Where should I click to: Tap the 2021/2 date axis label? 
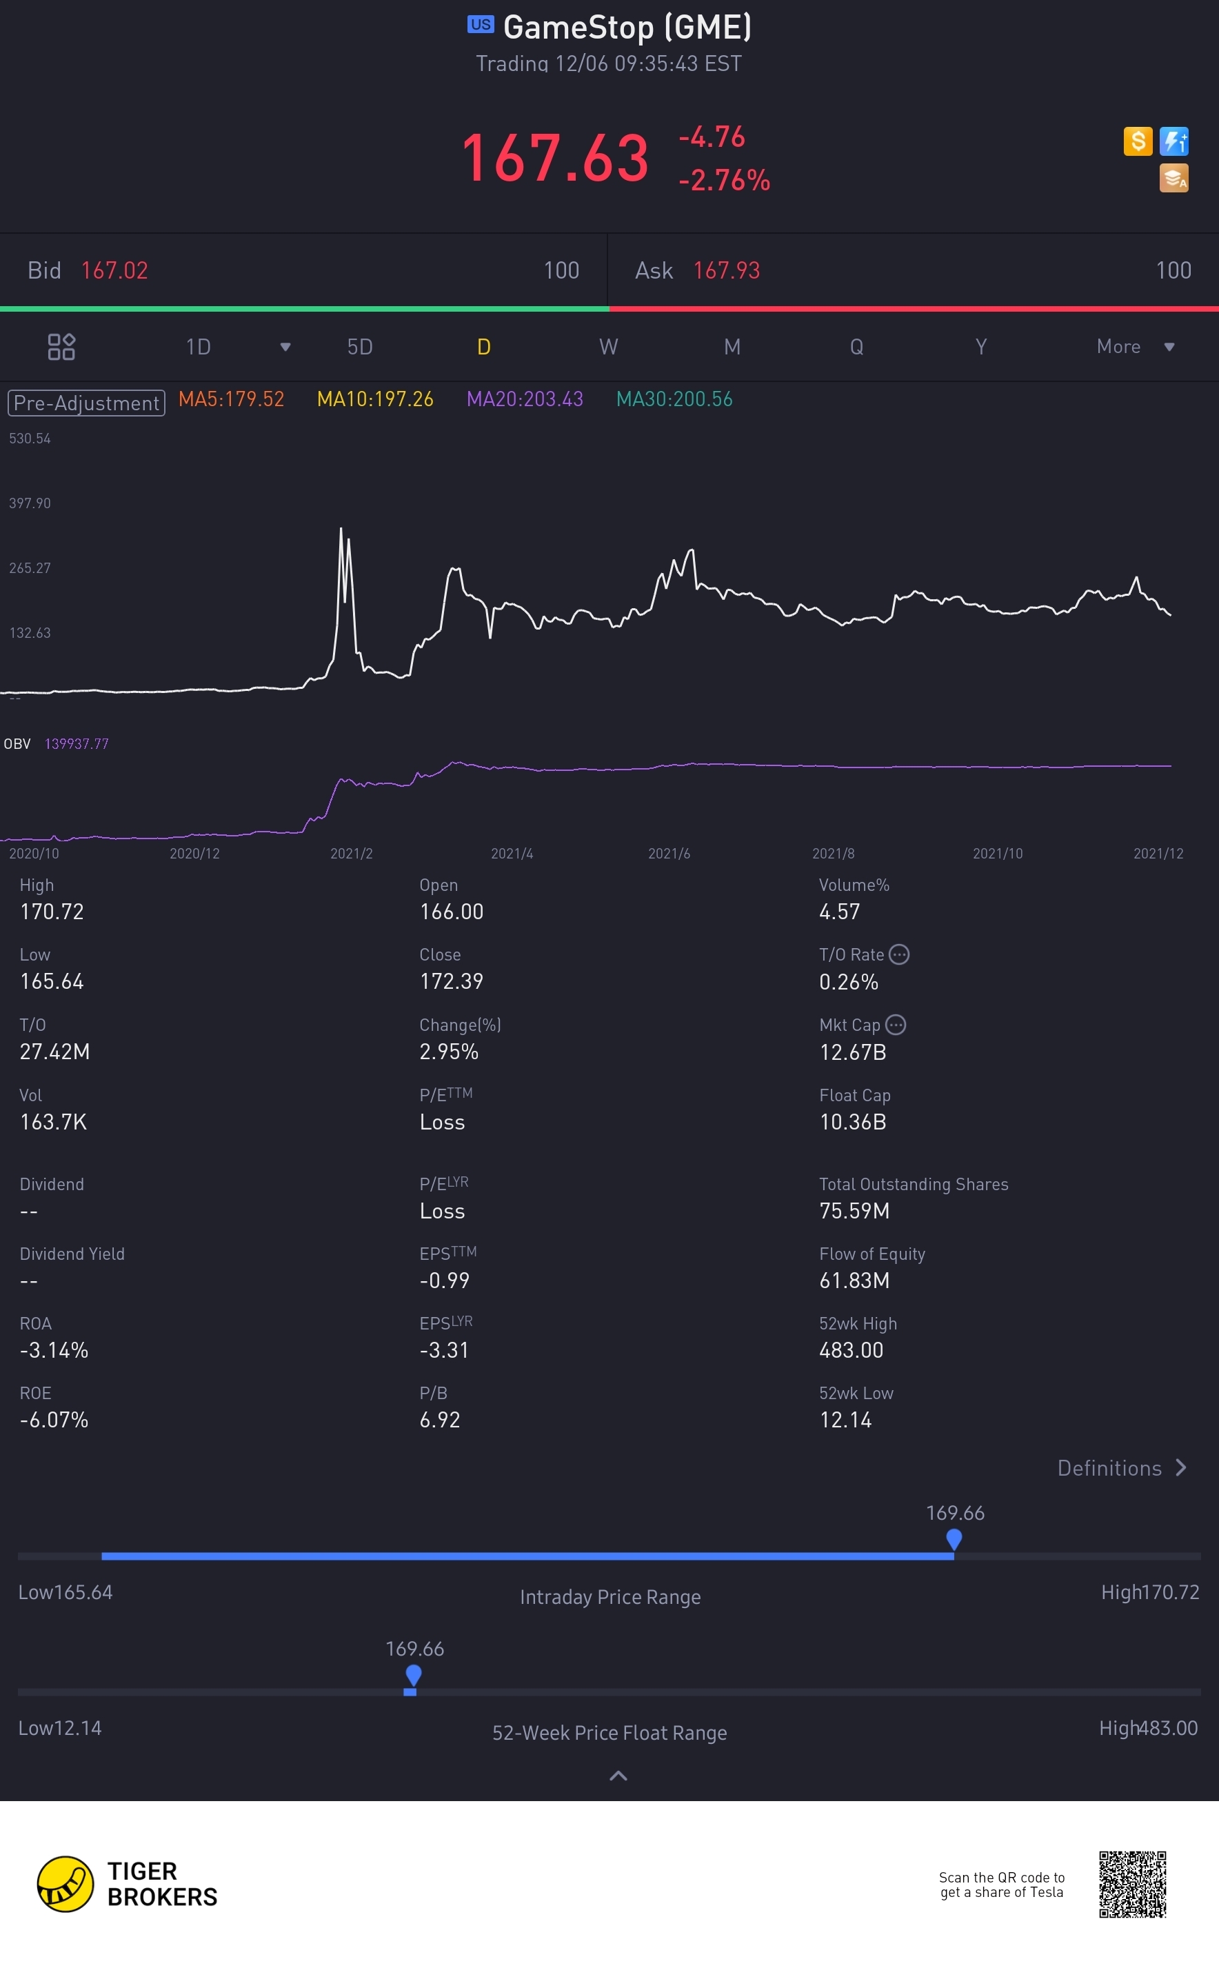point(352,853)
